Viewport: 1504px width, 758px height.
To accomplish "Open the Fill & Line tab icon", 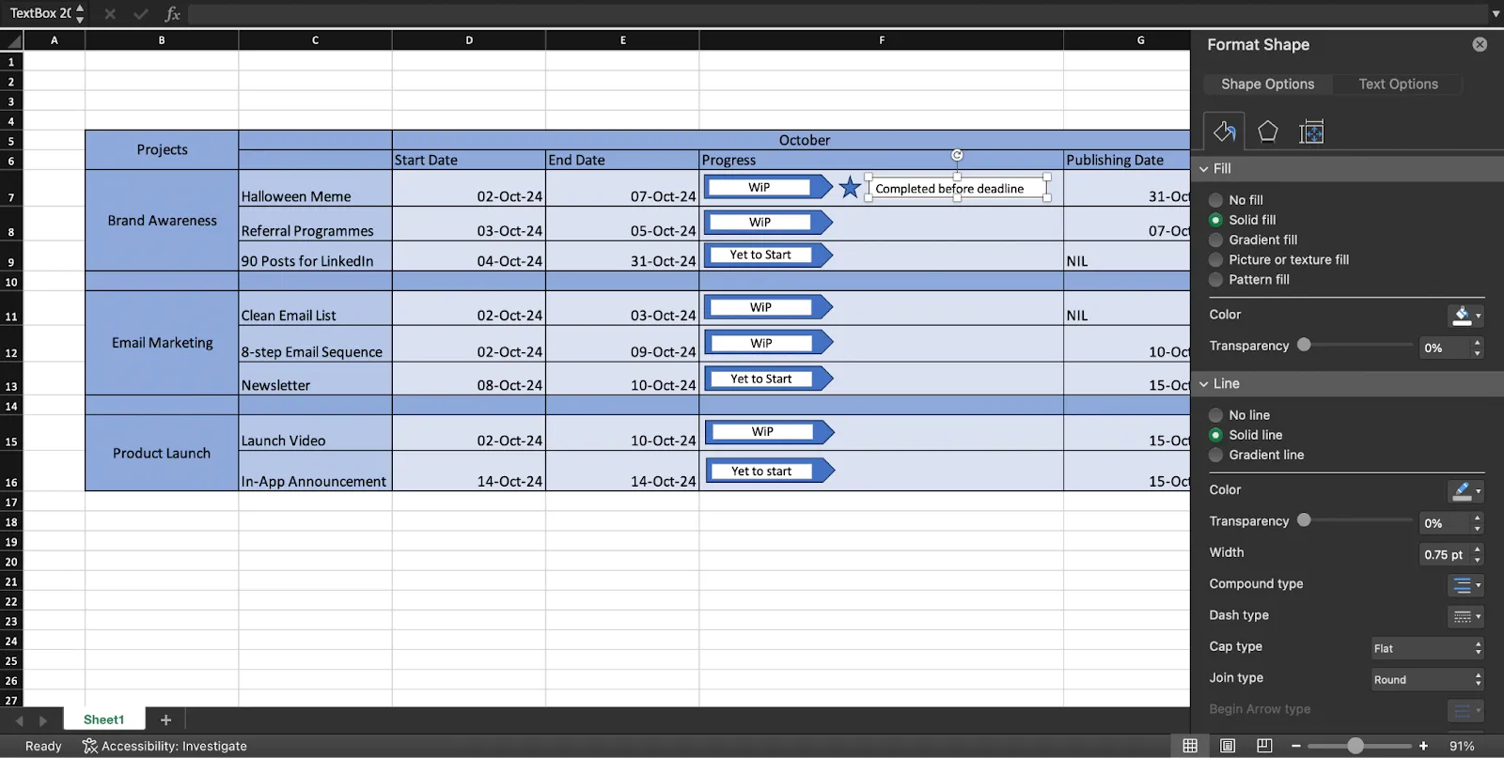I will pyautogui.click(x=1224, y=131).
